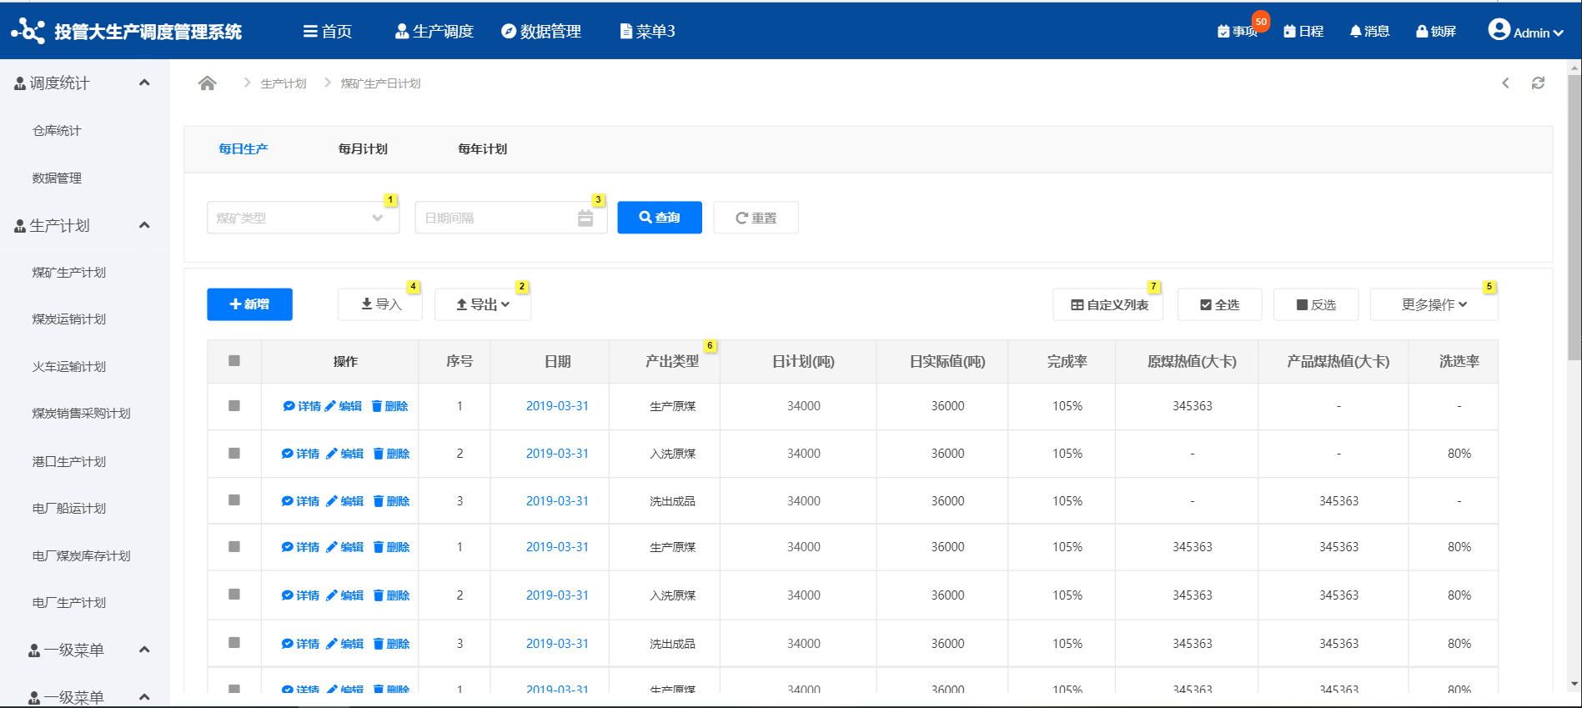Open the 导出 export dropdown
Viewport: 1582px width, 708px height.
coord(483,304)
